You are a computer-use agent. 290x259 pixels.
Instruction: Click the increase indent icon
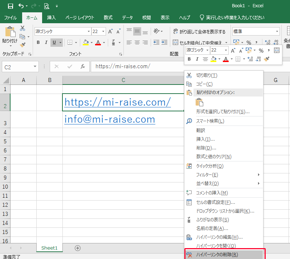coord(164,42)
